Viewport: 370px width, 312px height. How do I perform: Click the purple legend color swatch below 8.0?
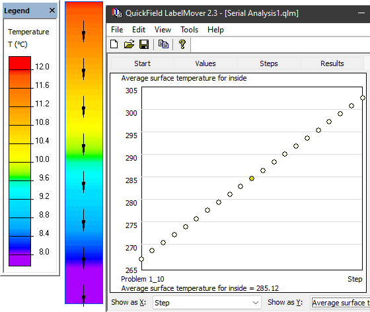click(x=20, y=260)
